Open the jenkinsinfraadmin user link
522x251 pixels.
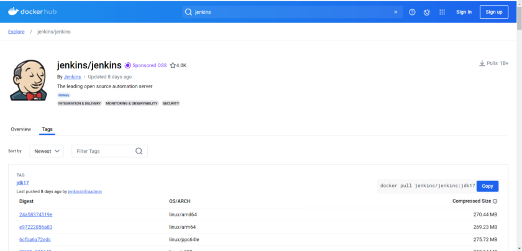(x=85, y=192)
